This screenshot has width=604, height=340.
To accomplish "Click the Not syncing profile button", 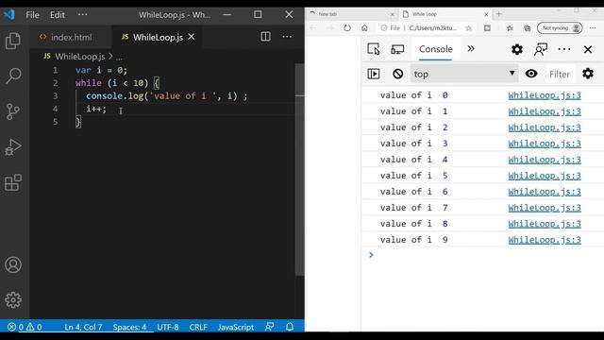I will tap(560, 28).
